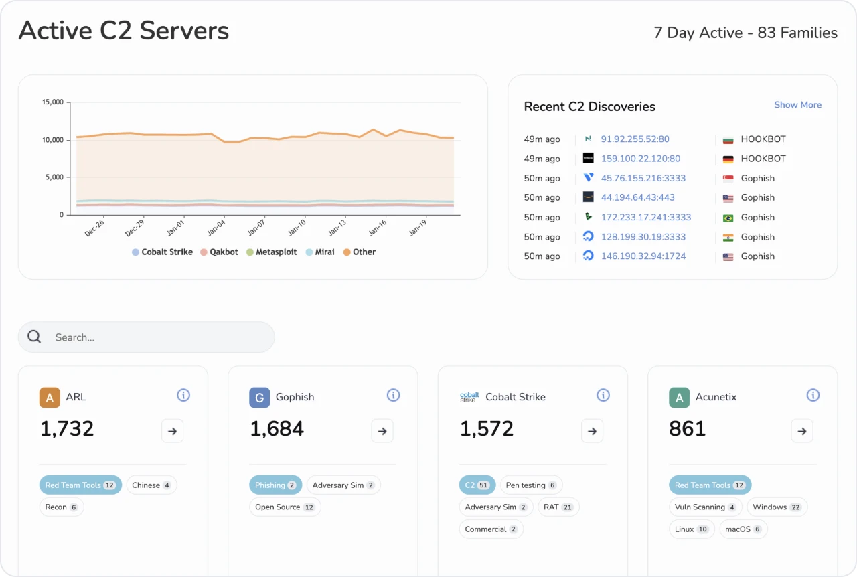The height and width of the screenshot is (577, 857).
Task: Open IP link 128.199.30.19:3333
Action: [x=643, y=236]
